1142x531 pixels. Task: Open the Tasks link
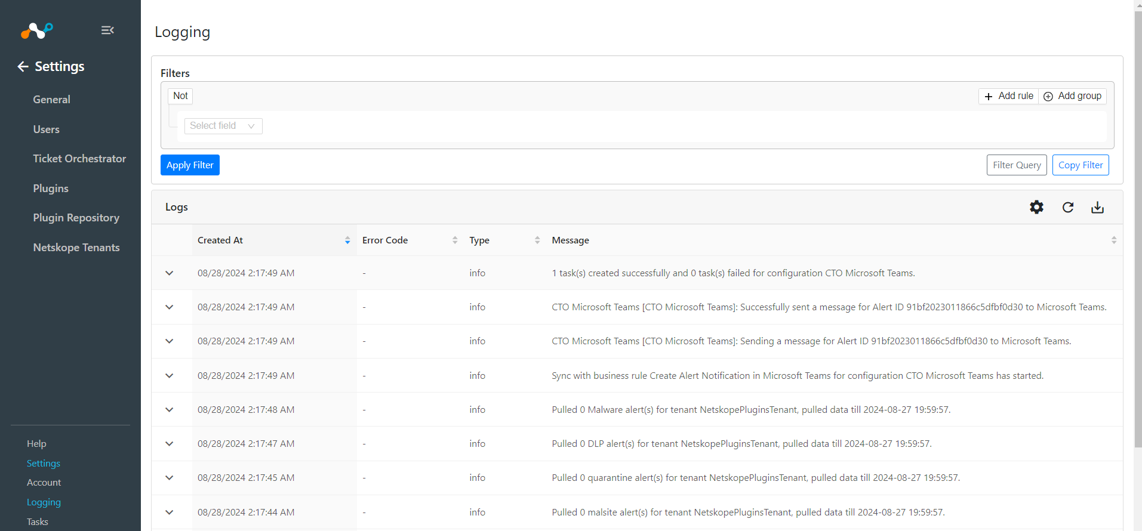pos(37,522)
